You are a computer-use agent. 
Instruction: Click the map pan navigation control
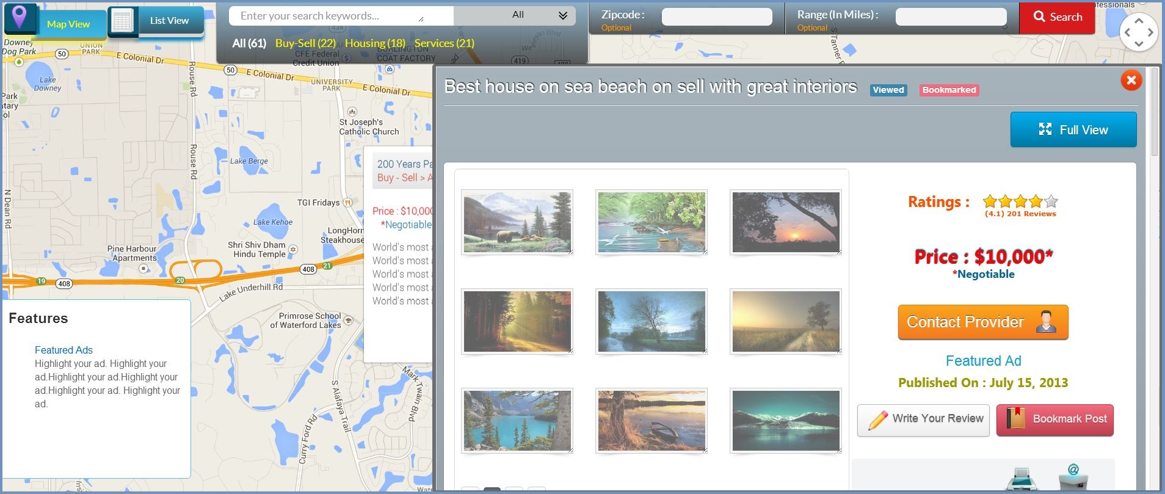[1139, 32]
